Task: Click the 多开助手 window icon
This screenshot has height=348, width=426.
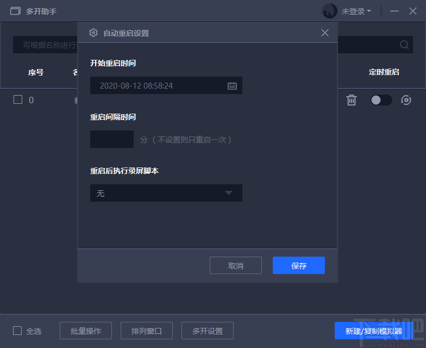Action: point(15,11)
